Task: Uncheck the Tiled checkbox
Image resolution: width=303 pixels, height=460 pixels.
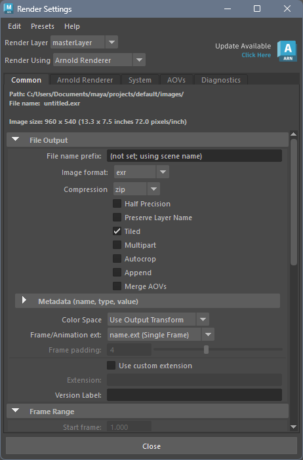Action: pyautogui.click(x=117, y=231)
